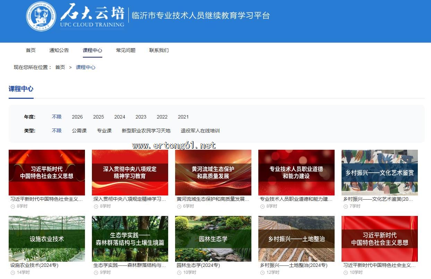Click the UPC Cloud Training logo text
Image resolution: width=431 pixels, height=279 pixels.
pyautogui.click(x=92, y=16)
